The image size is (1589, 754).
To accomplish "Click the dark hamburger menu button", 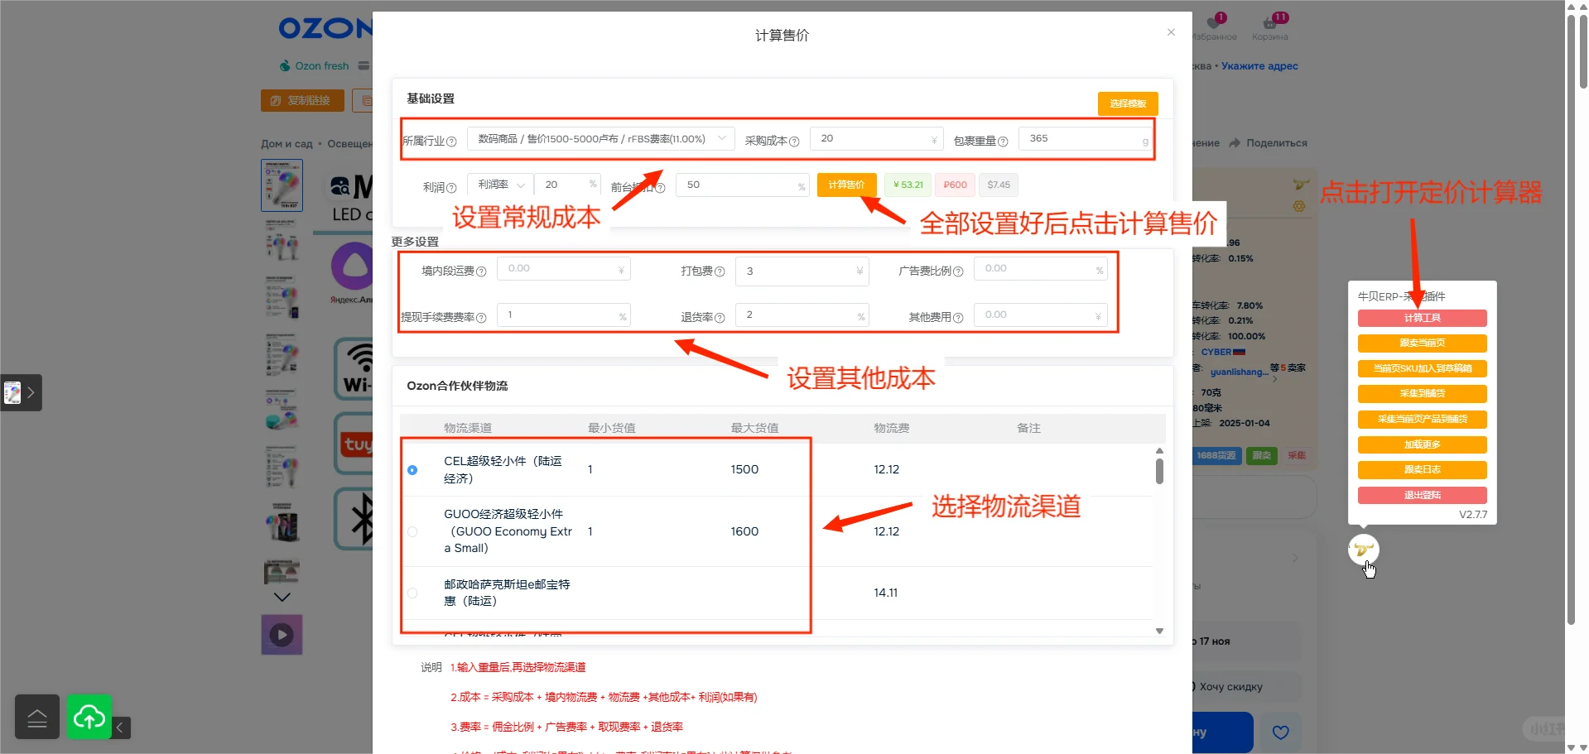I will tap(37, 717).
